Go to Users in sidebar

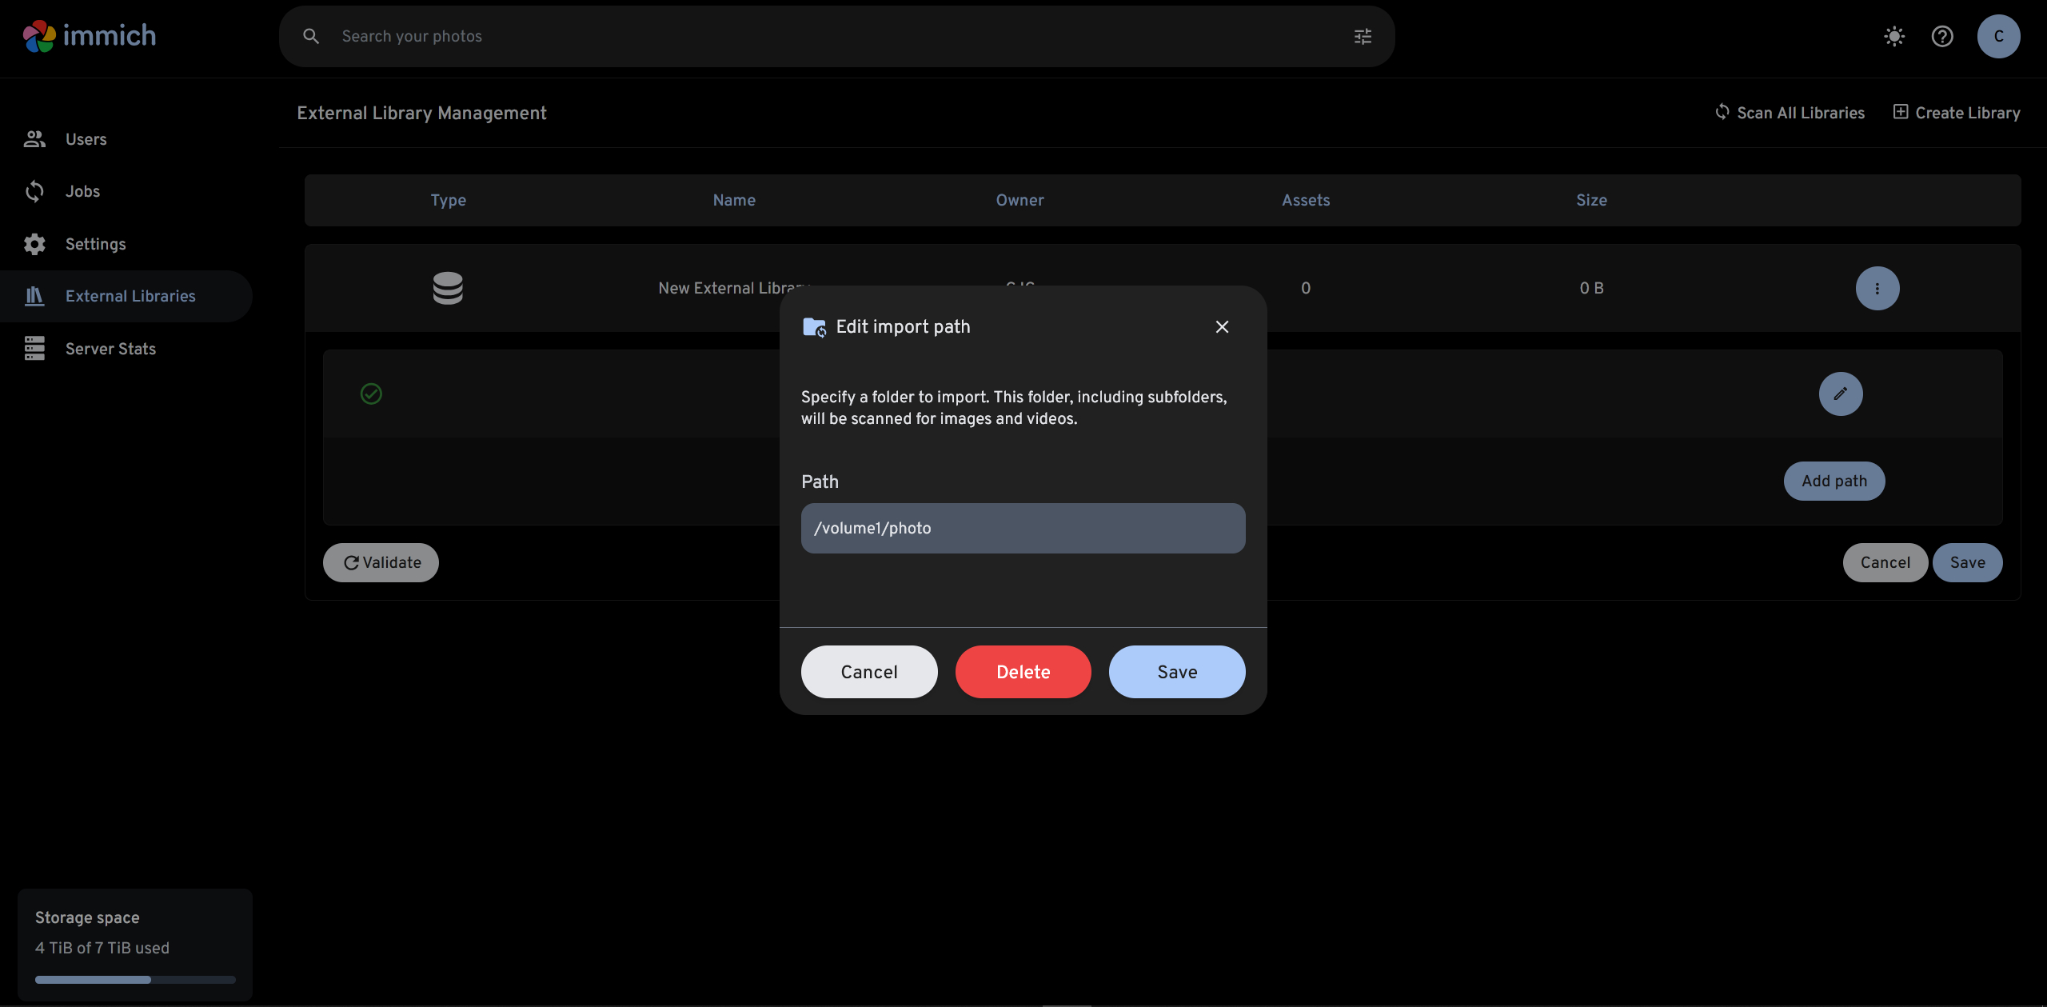click(x=86, y=139)
